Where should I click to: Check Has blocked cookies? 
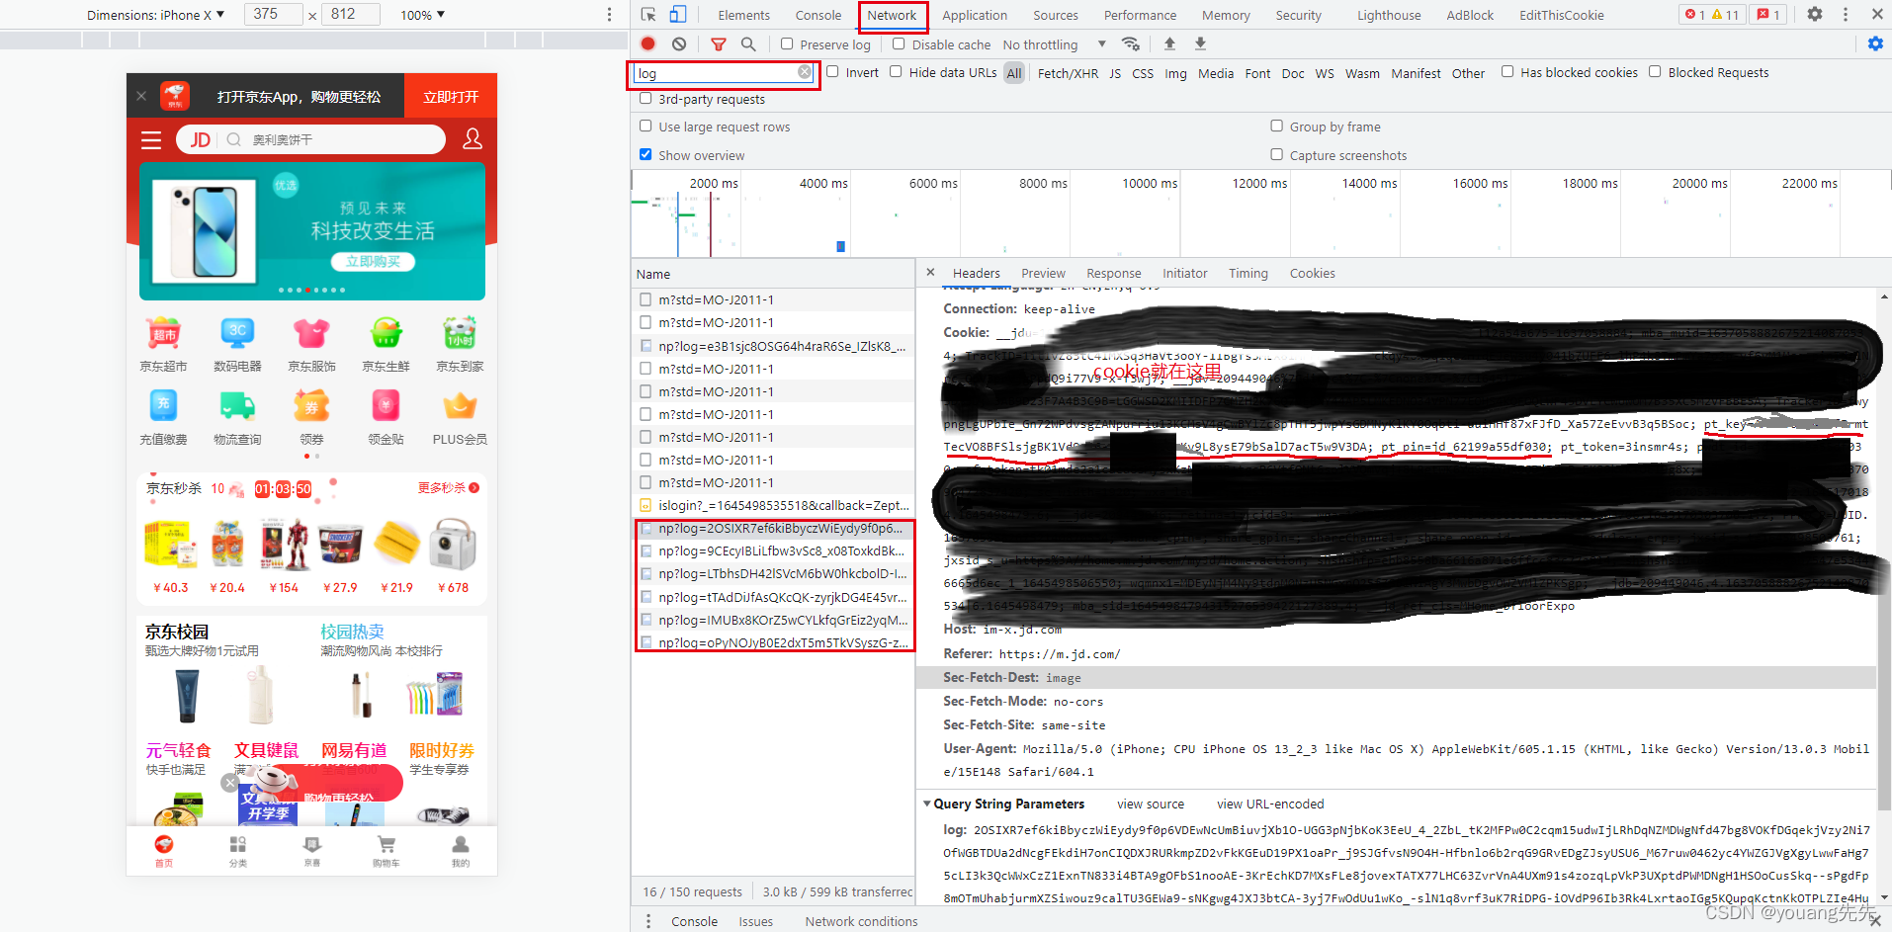coord(1507,71)
